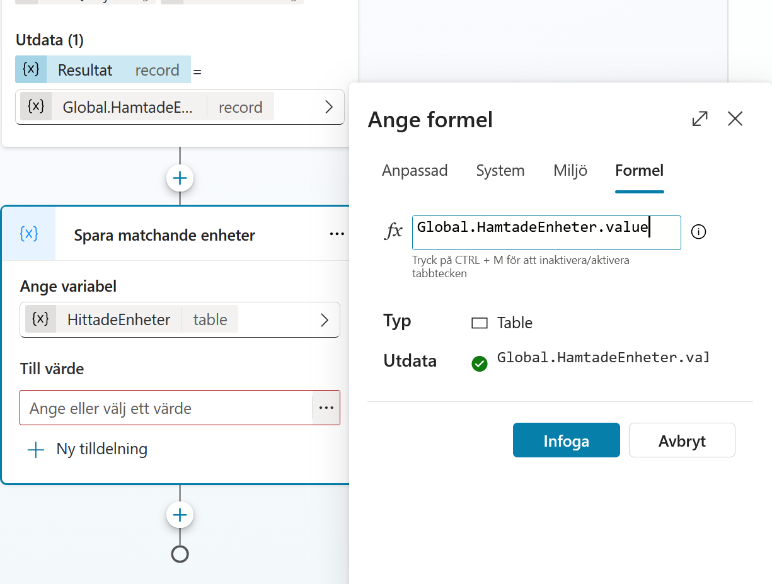772x584 pixels.
Task: Switch to the Anpassad tab
Action: click(x=415, y=171)
